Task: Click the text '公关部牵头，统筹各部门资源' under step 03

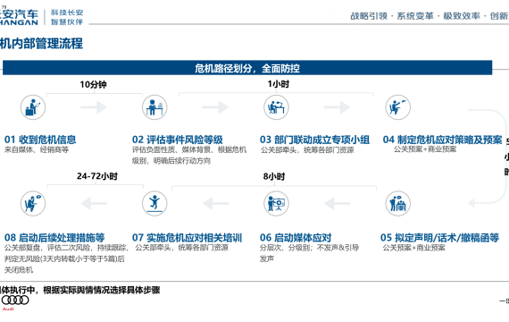Action: 307,150
